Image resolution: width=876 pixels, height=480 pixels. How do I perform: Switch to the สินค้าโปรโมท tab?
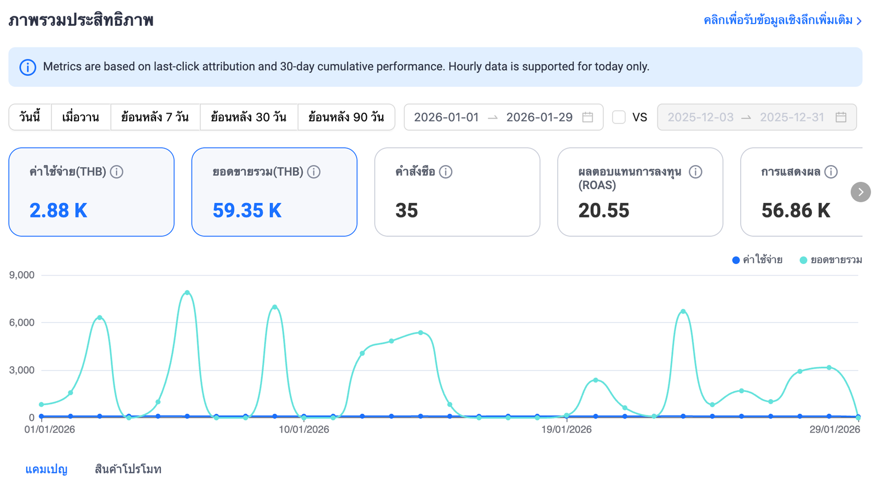pyautogui.click(x=128, y=469)
